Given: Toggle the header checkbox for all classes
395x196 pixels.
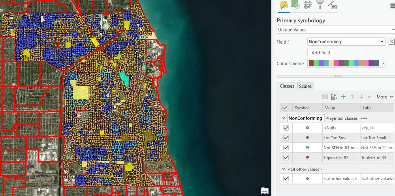Looking at the screenshot, I should (285, 108).
